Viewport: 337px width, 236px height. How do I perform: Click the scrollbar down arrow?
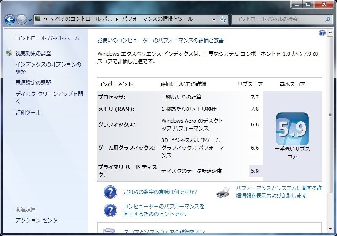[x=330, y=229]
